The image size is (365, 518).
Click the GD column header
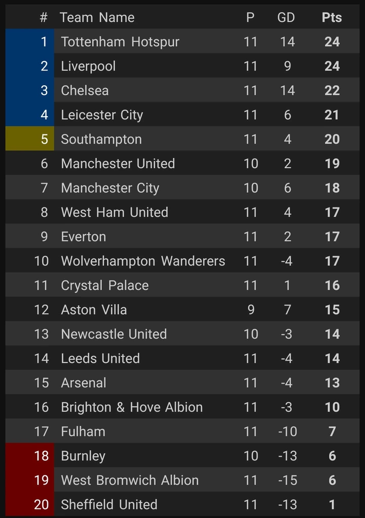[x=286, y=17]
